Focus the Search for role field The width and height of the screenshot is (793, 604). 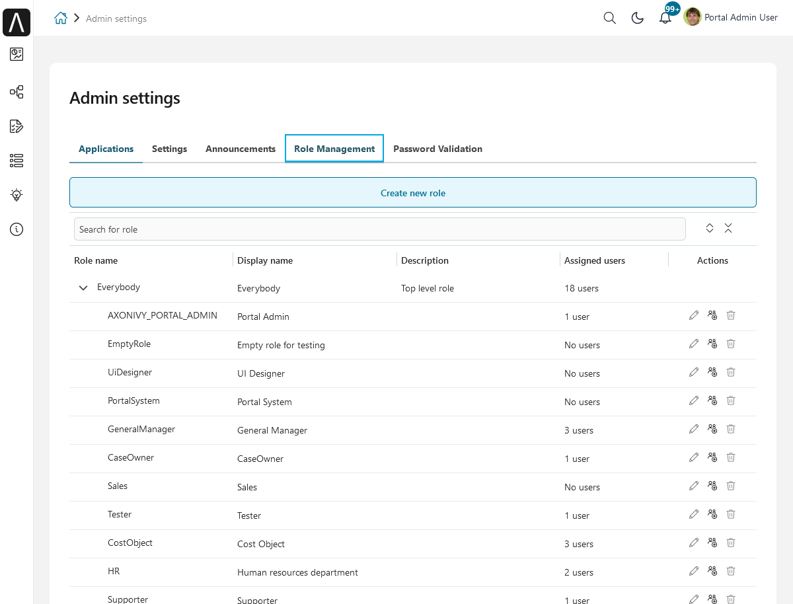(379, 229)
